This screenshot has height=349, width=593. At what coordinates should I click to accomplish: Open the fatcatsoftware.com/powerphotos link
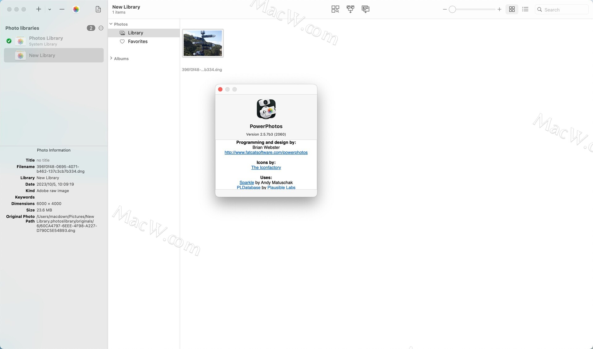point(266,152)
